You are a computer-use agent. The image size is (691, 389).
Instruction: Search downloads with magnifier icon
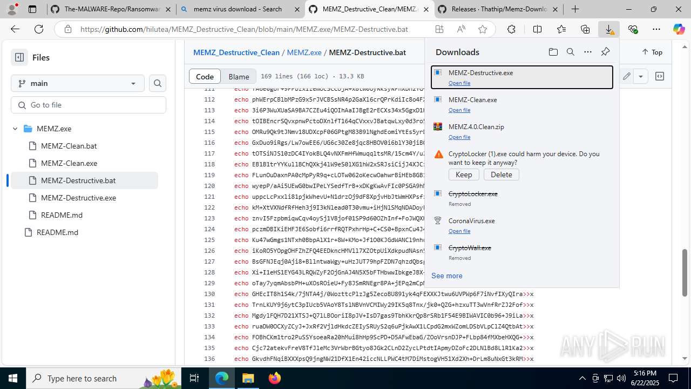tap(571, 52)
